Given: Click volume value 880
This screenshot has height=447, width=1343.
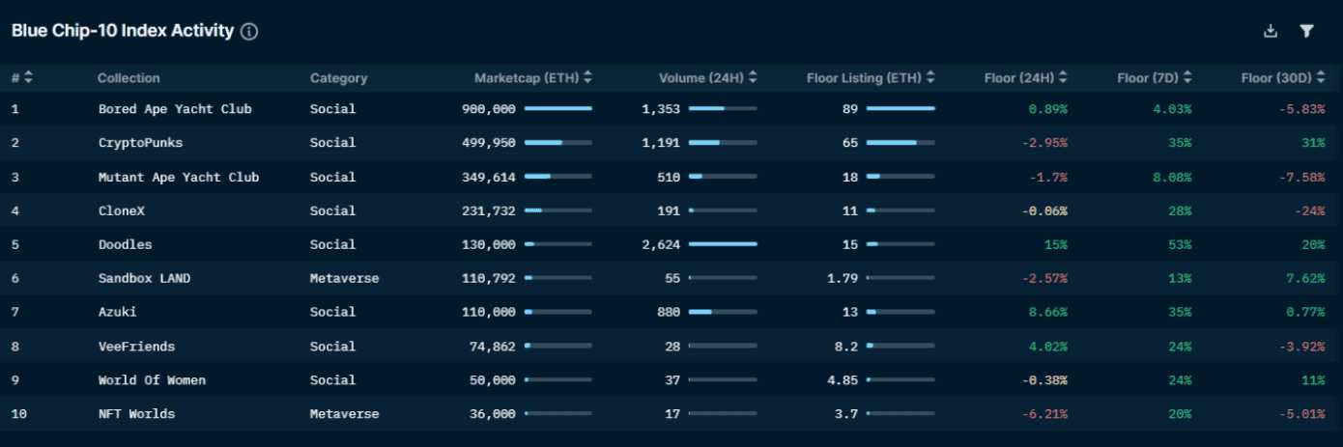Looking at the screenshot, I should click(669, 313).
